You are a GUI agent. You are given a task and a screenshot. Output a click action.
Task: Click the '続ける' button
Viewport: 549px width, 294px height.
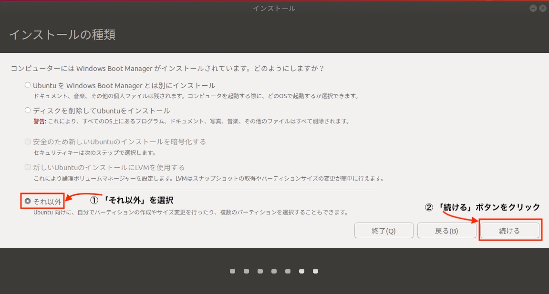point(509,231)
